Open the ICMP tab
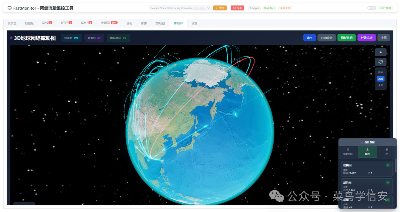Image resolution: width=400 pixels, height=212 pixels. pos(86,23)
